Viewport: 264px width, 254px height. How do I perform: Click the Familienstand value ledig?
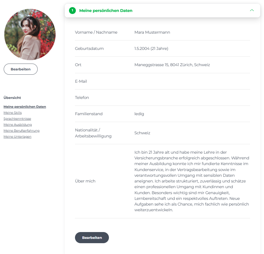click(139, 114)
